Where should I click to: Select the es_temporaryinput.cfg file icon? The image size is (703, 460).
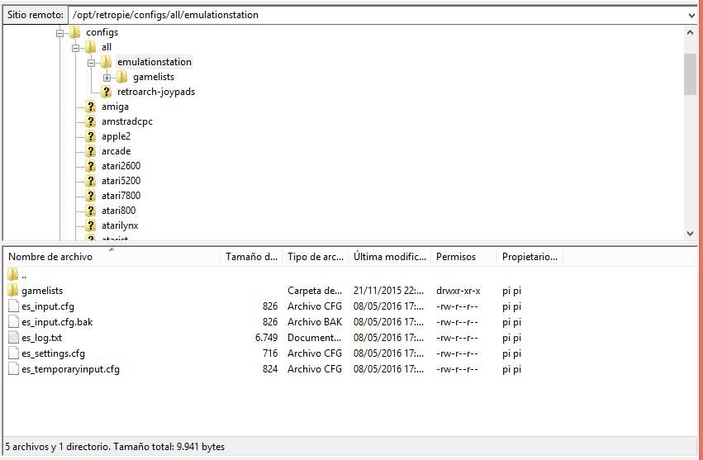pos(13,369)
